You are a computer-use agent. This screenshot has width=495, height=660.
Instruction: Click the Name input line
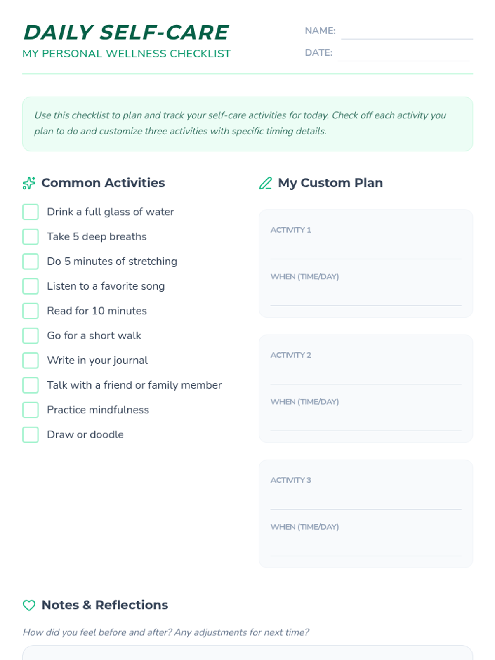407,31
